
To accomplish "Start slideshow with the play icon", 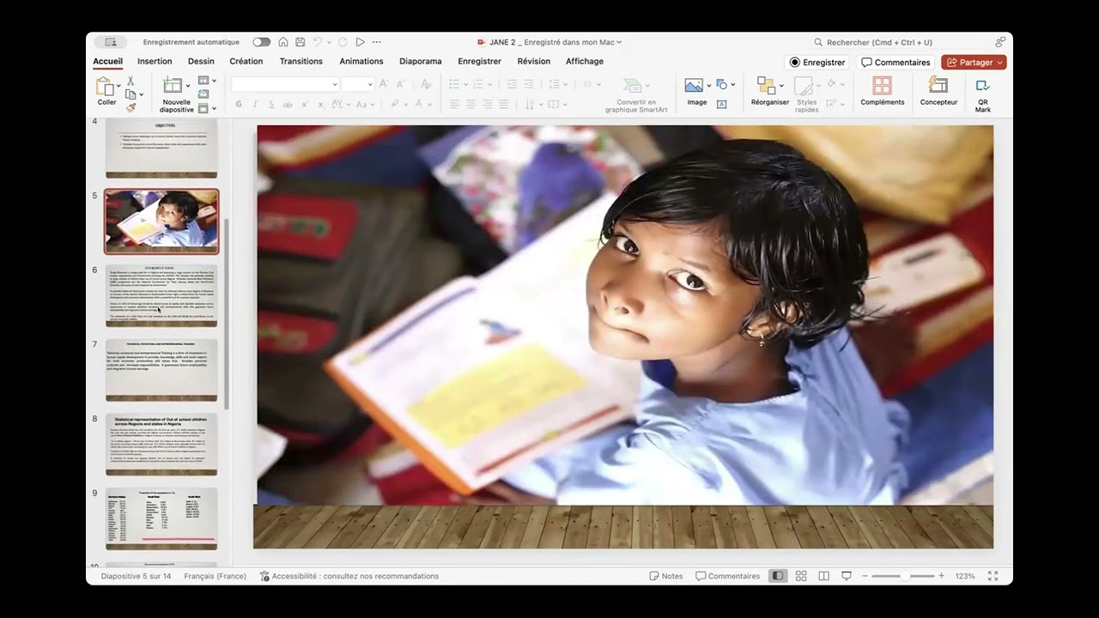I will 360,42.
